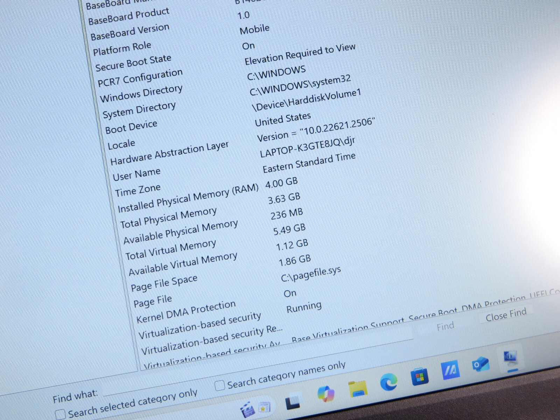Click Eastern Standard Time value

click(309, 163)
